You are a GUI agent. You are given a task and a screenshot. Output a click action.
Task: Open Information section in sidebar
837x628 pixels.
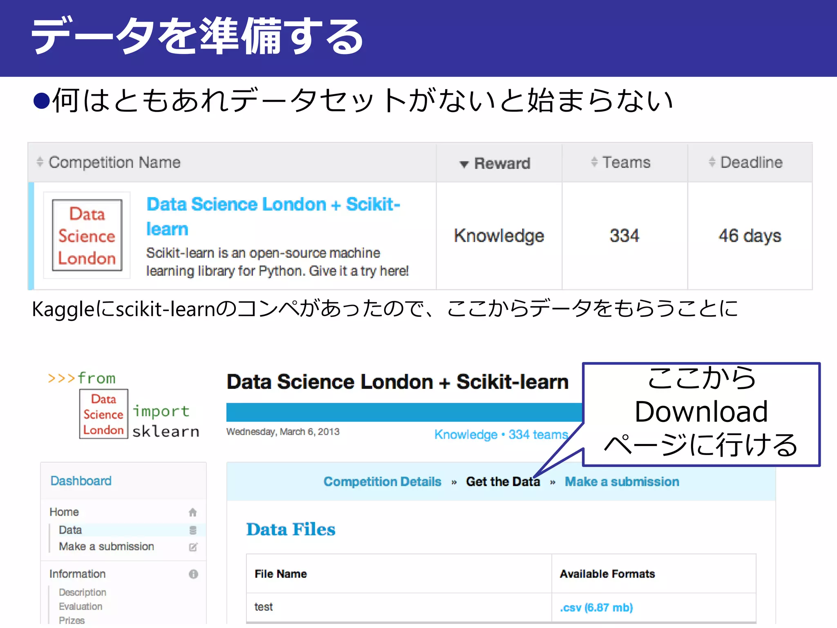[78, 574]
